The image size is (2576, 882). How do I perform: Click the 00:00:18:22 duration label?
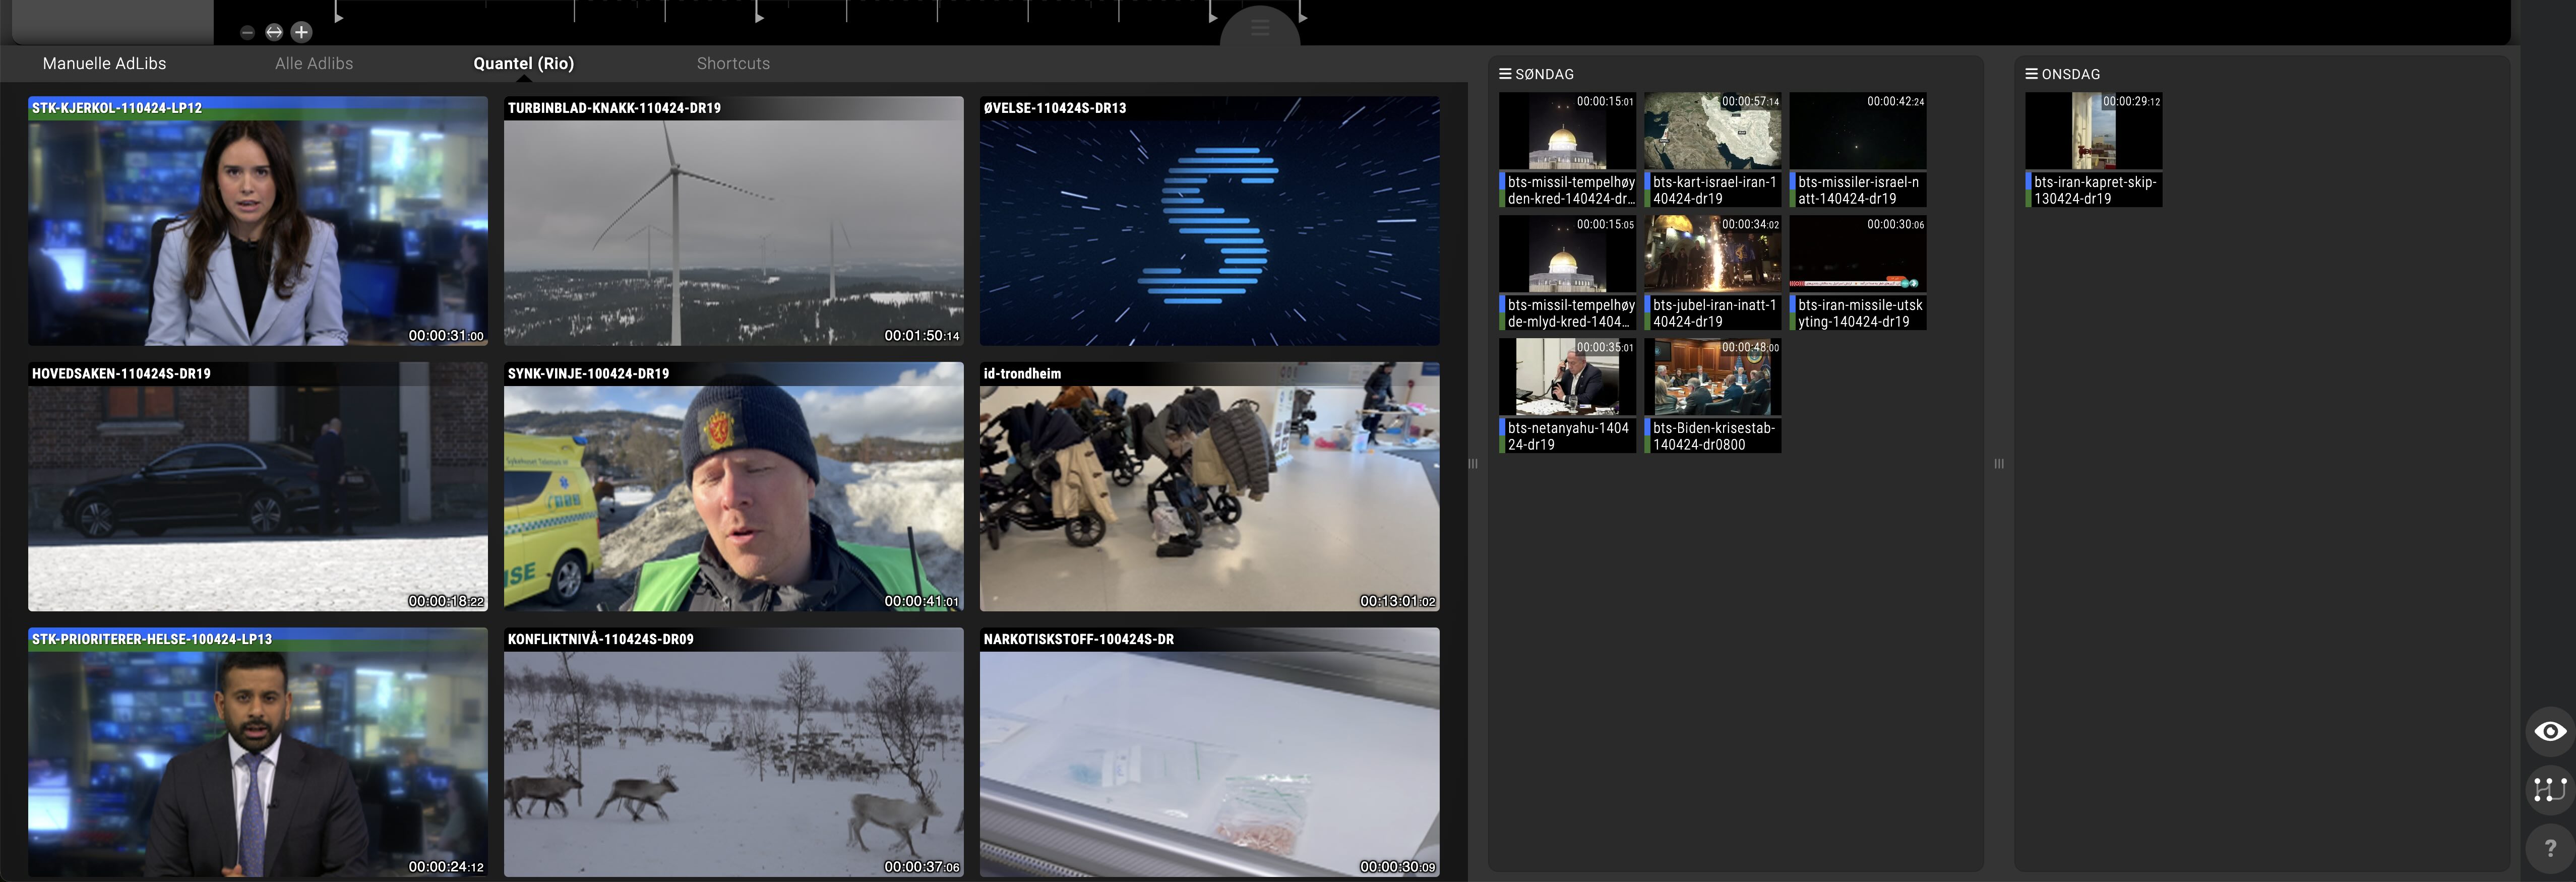pyautogui.click(x=445, y=601)
